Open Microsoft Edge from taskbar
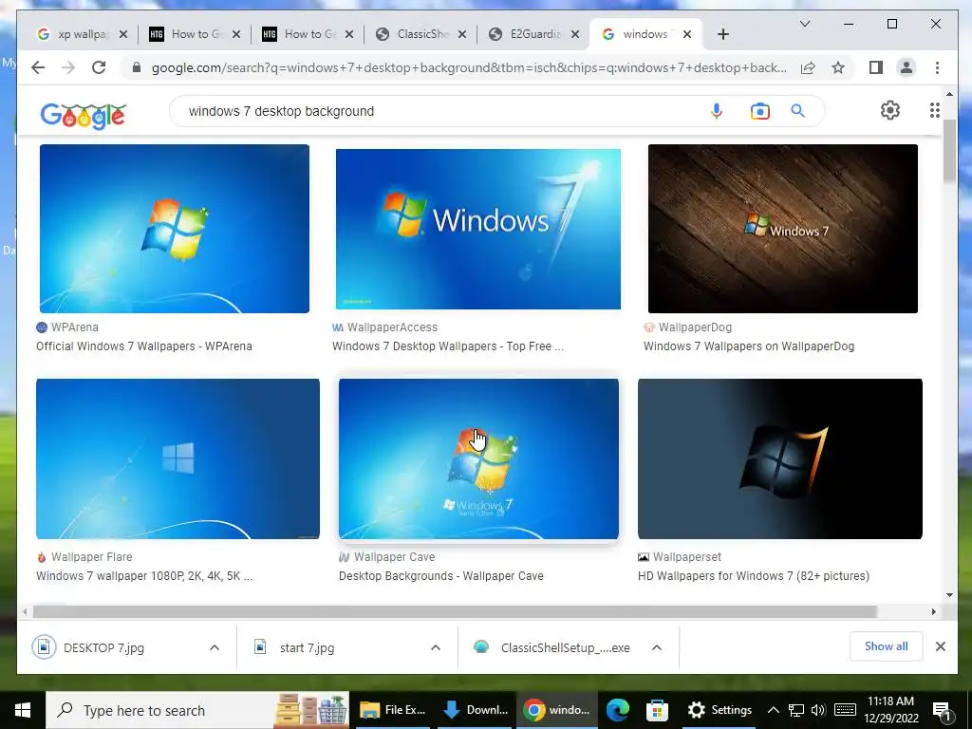Screen dimensions: 972x729 [x=617, y=710]
